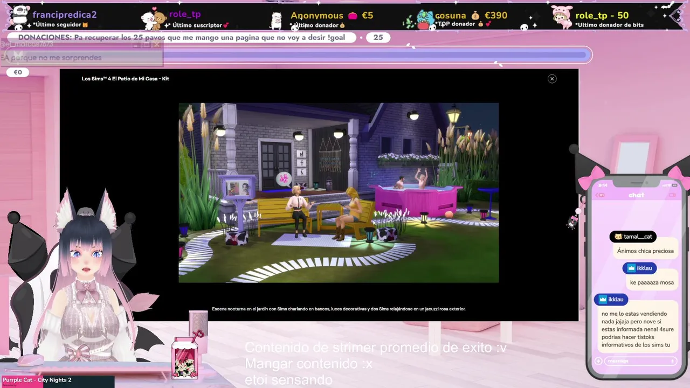Click the role_tp latest subscriber name
690x388 pixels.
click(185, 15)
